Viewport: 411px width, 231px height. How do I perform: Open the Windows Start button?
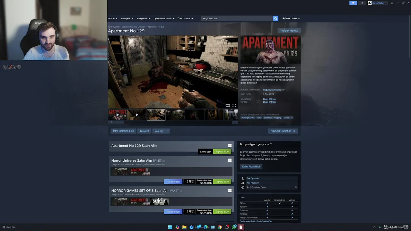click(x=170, y=227)
